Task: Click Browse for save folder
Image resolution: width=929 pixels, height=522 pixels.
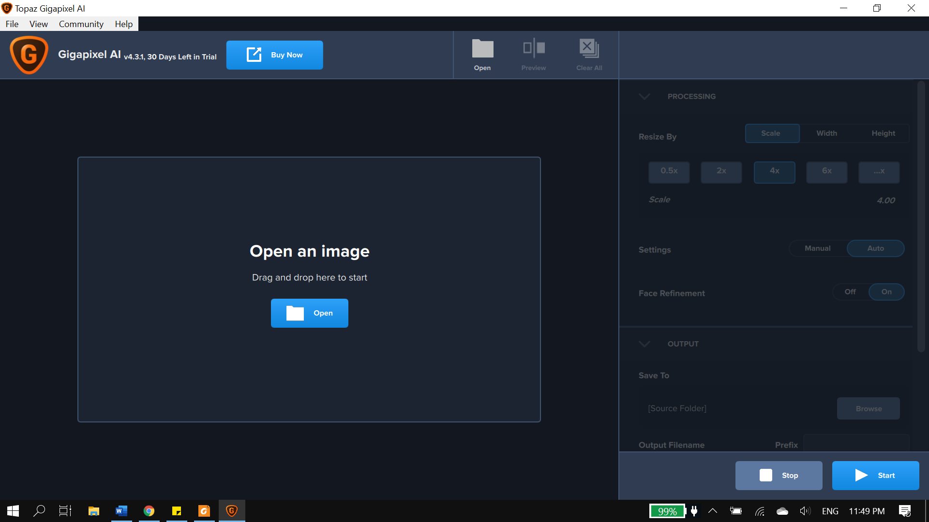Action: tap(868, 409)
